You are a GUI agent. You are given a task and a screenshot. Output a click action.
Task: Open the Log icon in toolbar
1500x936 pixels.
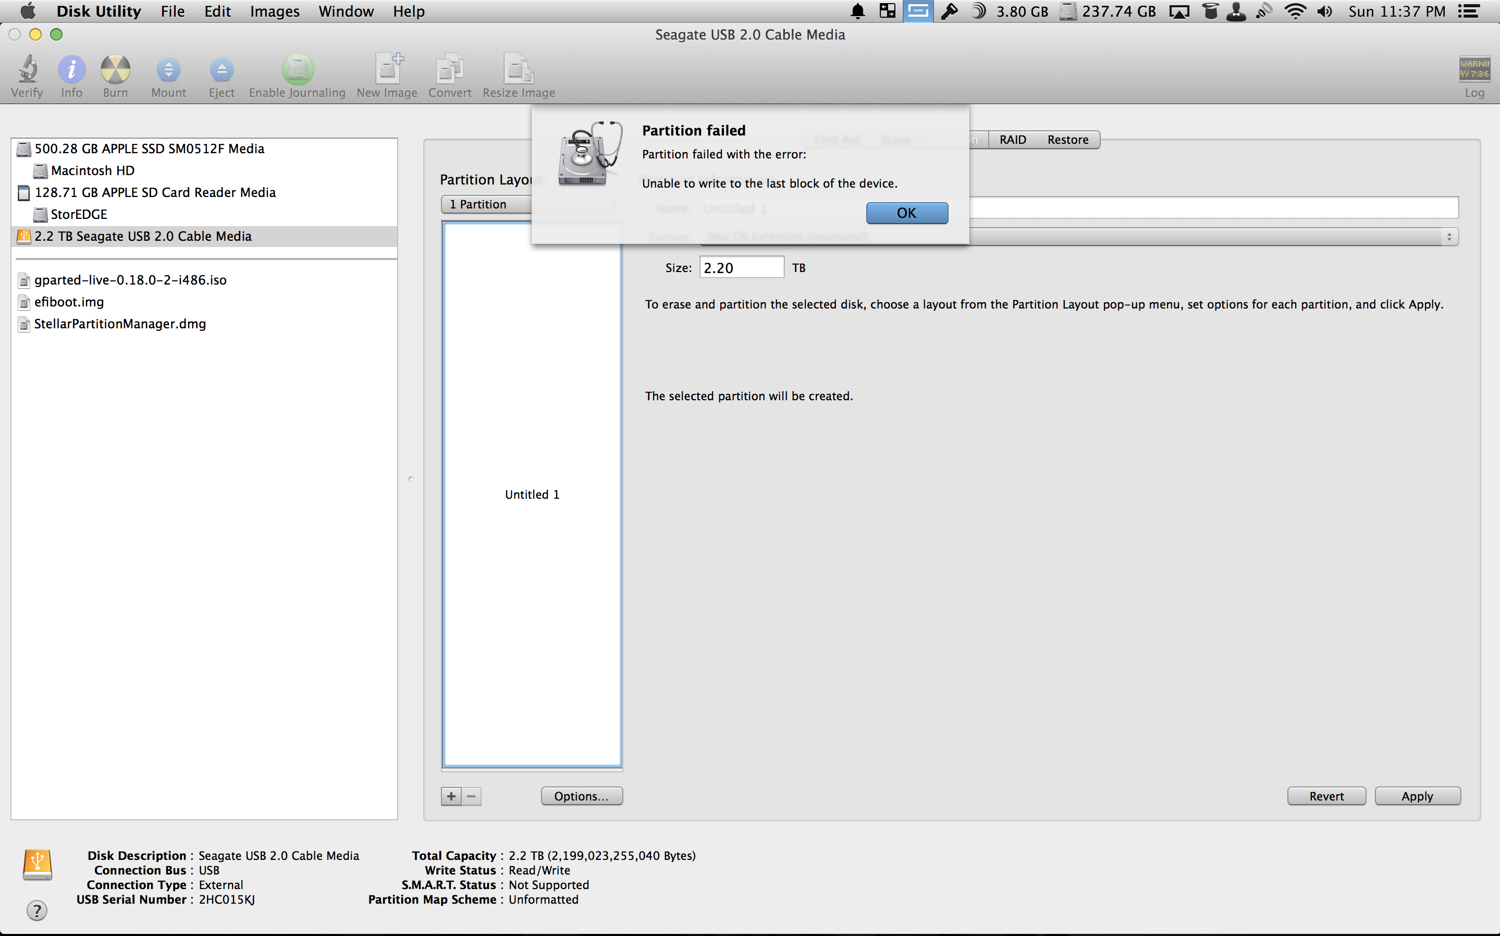coord(1474,69)
